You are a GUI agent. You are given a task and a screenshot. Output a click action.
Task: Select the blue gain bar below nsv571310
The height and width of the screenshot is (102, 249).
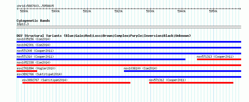click(101, 59)
